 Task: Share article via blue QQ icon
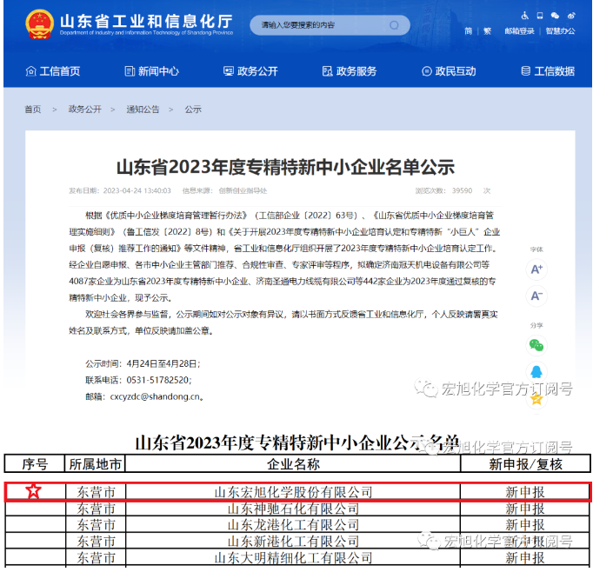point(536,372)
